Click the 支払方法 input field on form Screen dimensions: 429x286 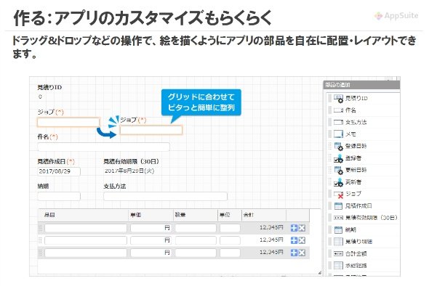[x=165, y=196]
